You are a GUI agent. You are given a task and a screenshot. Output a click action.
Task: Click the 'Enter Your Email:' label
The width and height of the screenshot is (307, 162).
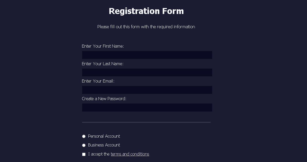98,81
